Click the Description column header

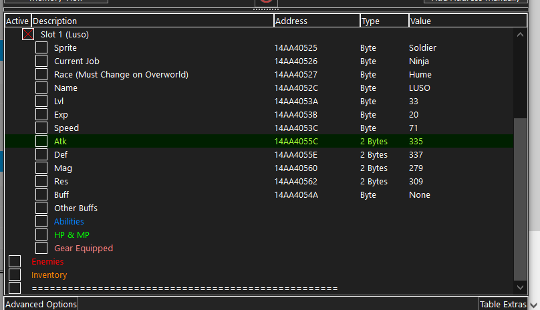pyautogui.click(x=152, y=21)
